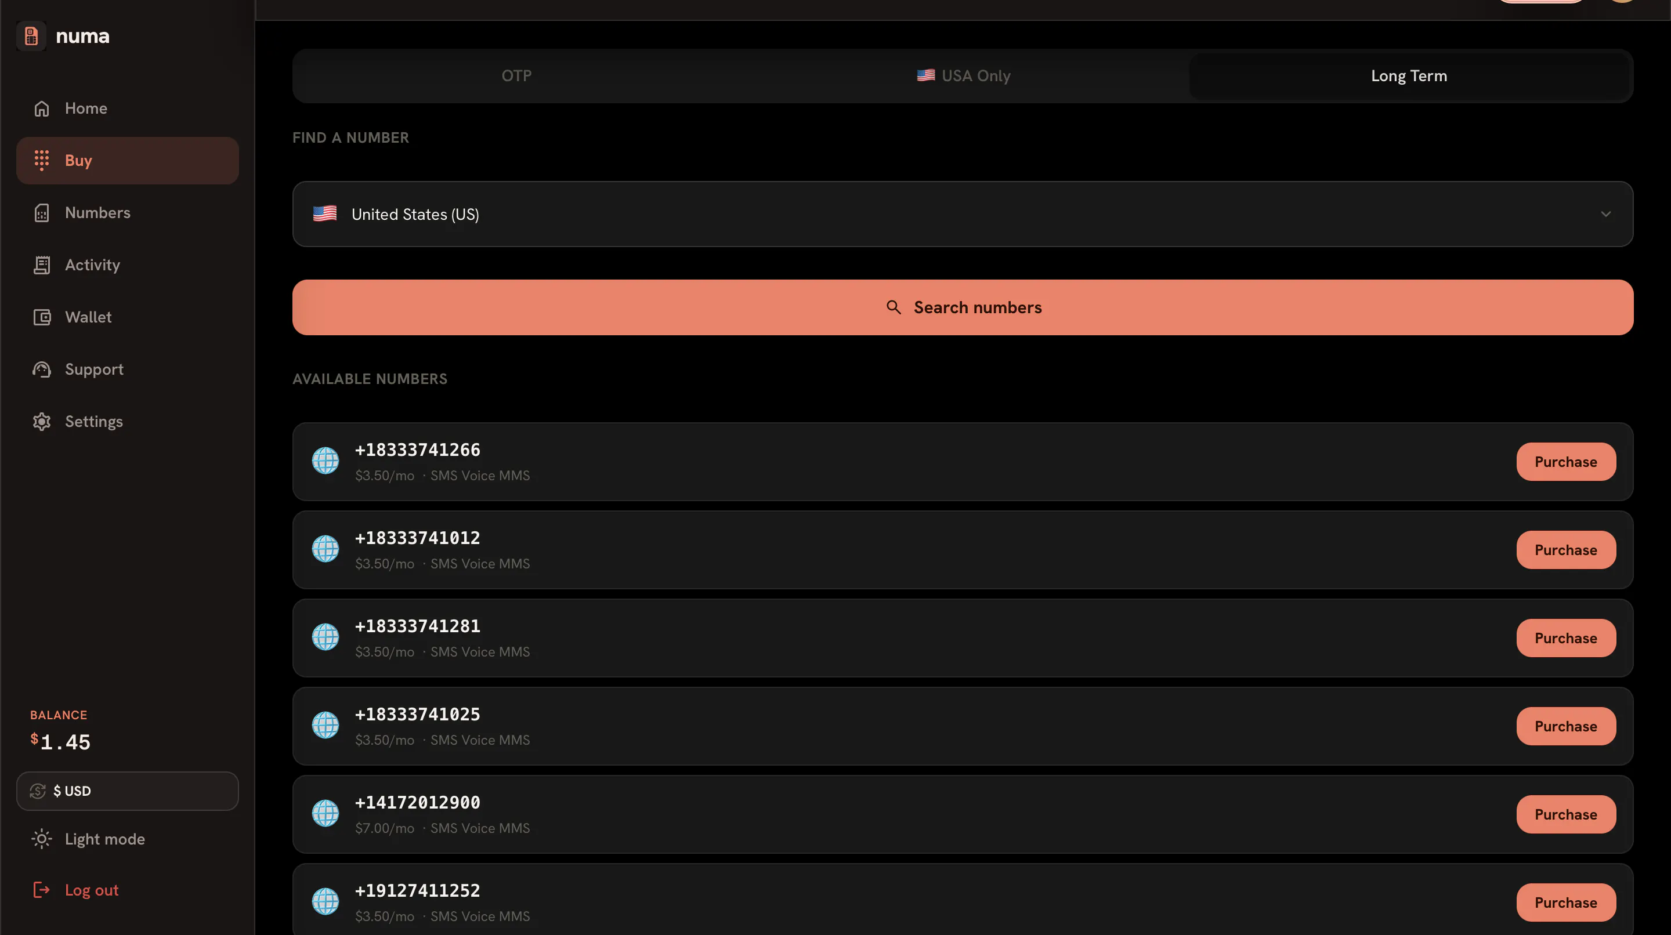The image size is (1671, 935).
Task: Click the Buy dial-pad icon
Action: pyautogui.click(x=42, y=160)
